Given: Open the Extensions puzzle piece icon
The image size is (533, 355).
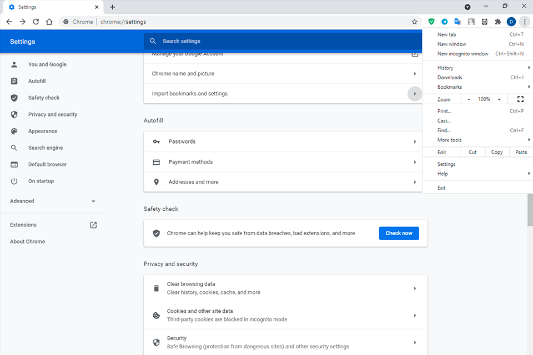Looking at the screenshot, I should coord(498,22).
